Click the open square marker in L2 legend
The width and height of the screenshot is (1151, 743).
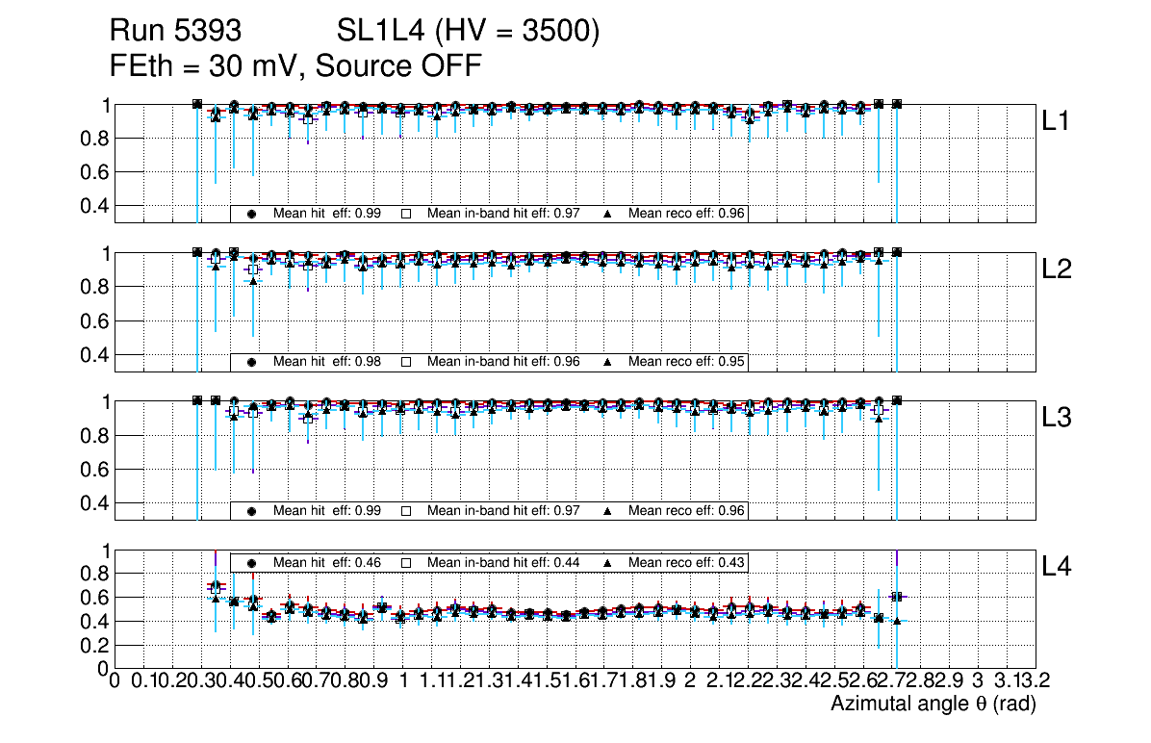406,362
